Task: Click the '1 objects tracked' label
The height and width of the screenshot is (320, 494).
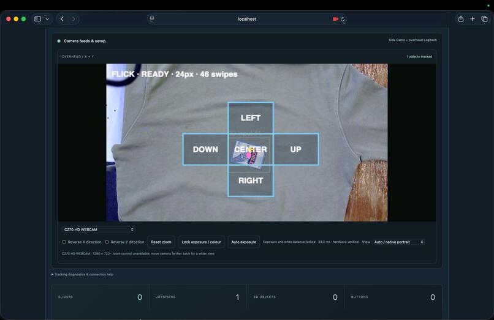Action: click(419, 57)
